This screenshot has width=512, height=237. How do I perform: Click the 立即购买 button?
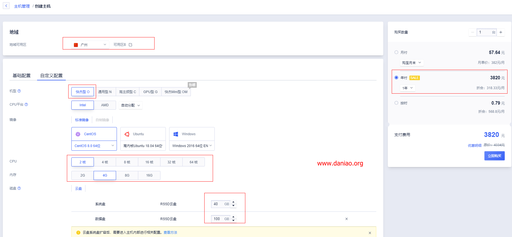[x=495, y=156]
